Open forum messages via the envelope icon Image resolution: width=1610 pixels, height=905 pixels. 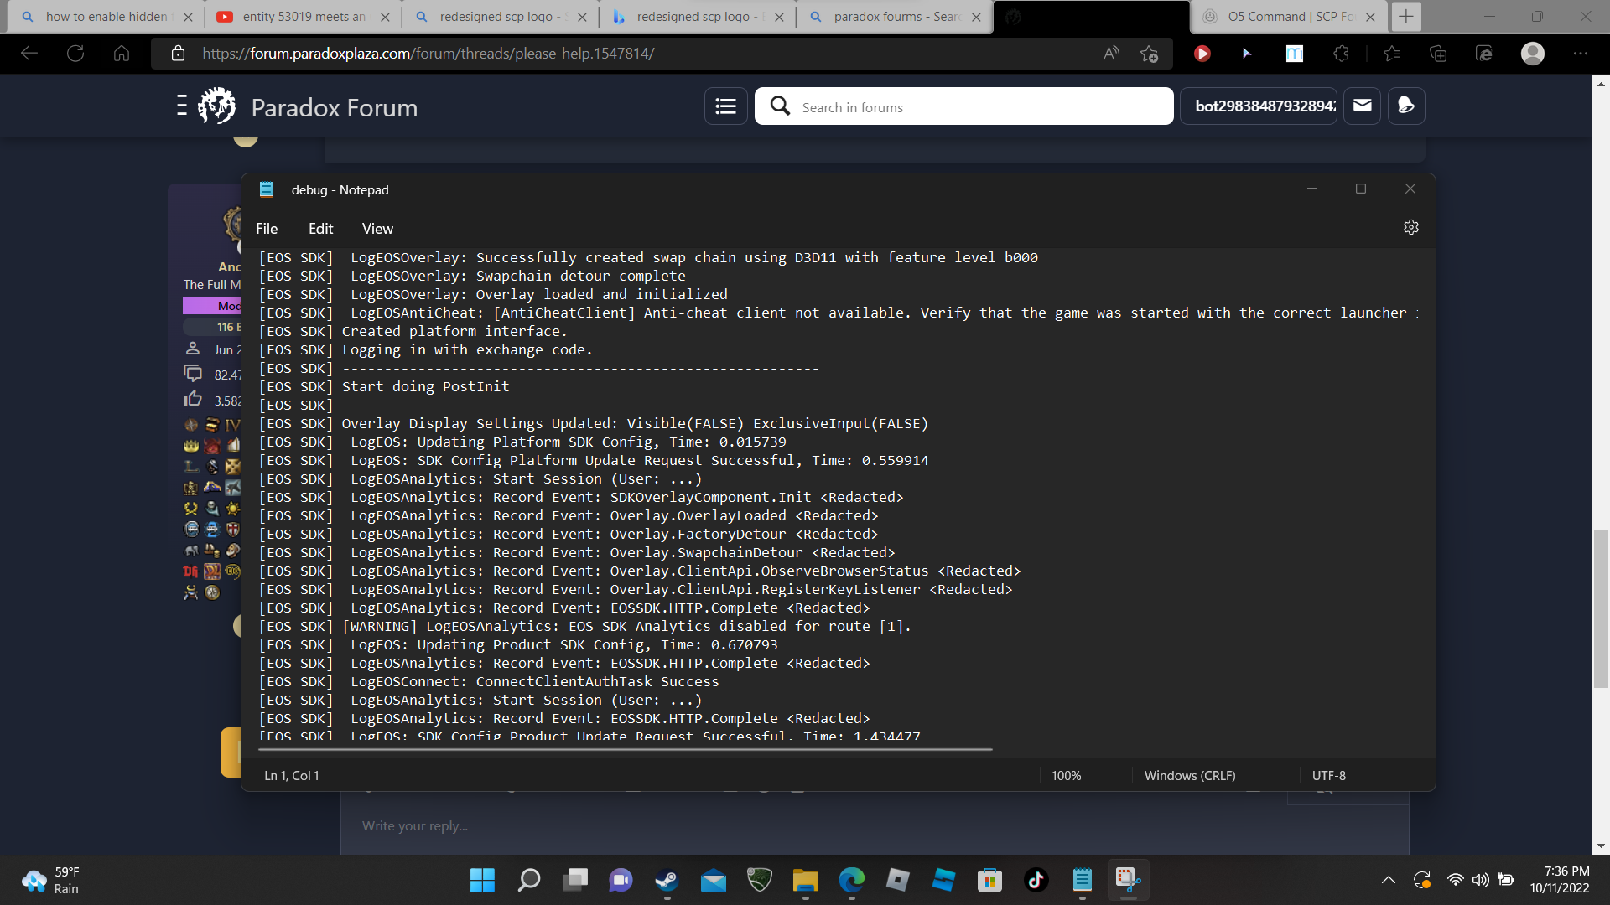tap(1362, 106)
